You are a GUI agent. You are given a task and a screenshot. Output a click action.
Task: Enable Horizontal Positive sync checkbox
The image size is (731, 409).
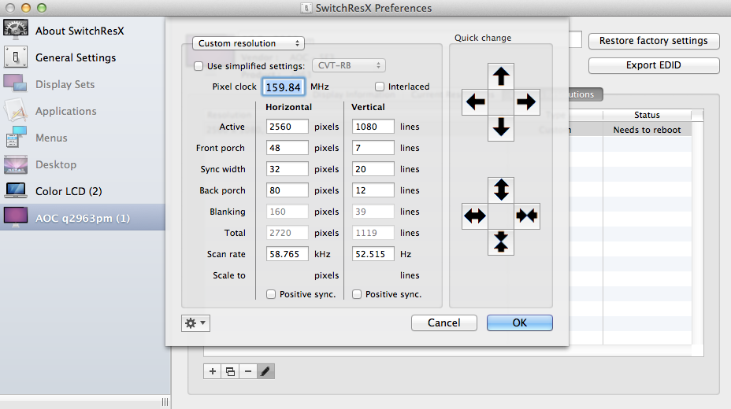271,294
